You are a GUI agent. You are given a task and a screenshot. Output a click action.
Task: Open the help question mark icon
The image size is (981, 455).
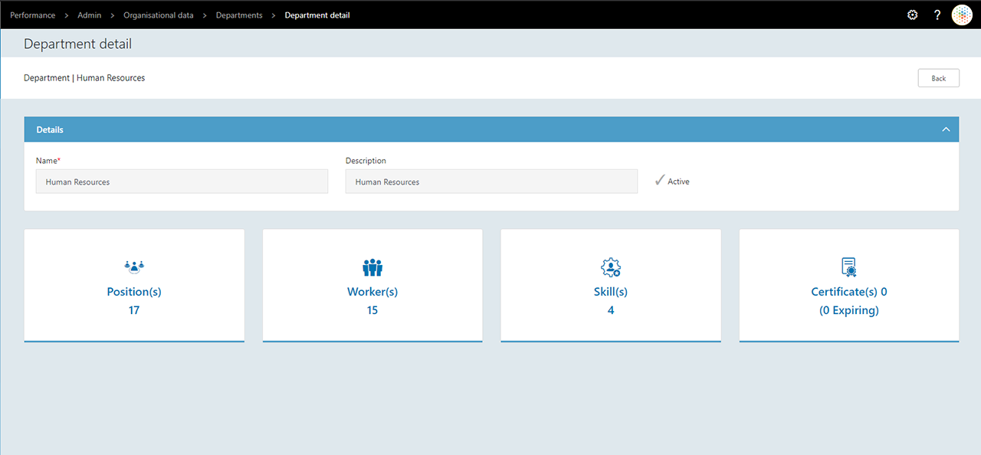pyautogui.click(x=937, y=15)
